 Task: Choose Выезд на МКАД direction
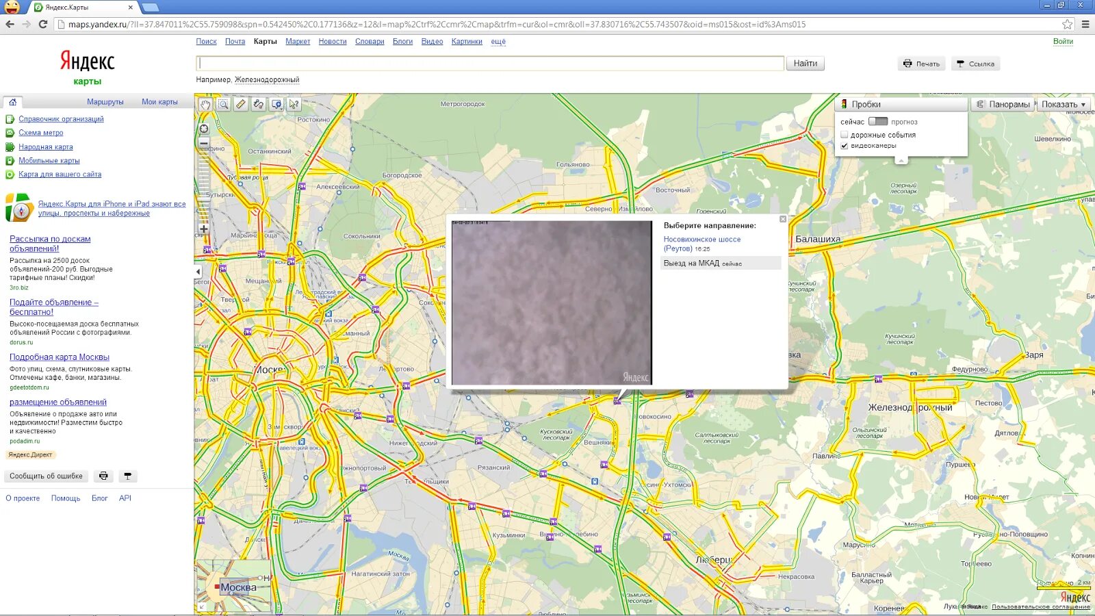(720, 263)
